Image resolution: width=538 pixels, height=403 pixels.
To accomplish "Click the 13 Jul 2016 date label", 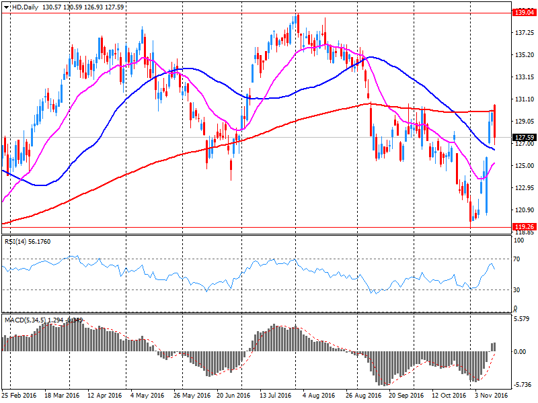I will (x=275, y=396).
